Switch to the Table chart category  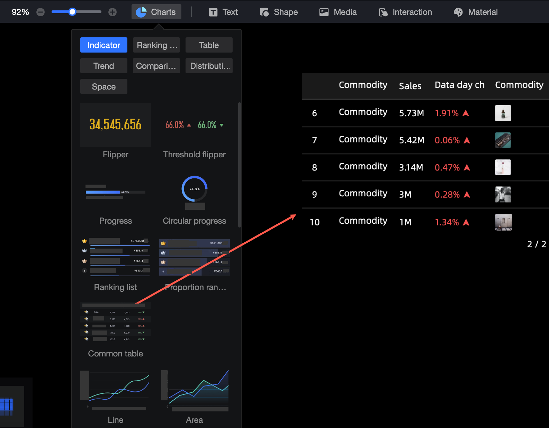pyautogui.click(x=209, y=45)
